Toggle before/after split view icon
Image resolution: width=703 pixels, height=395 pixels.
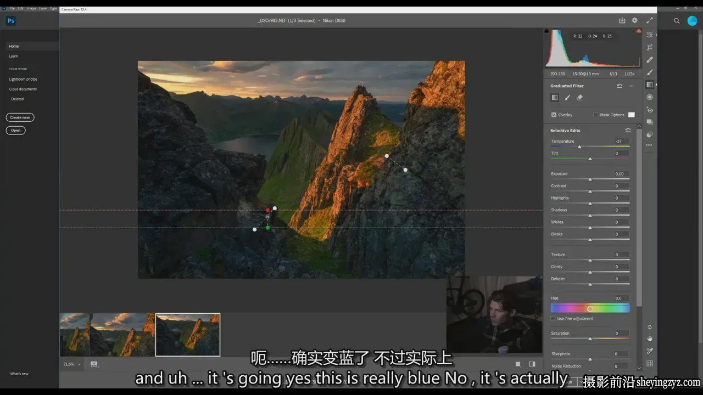click(x=532, y=364)
